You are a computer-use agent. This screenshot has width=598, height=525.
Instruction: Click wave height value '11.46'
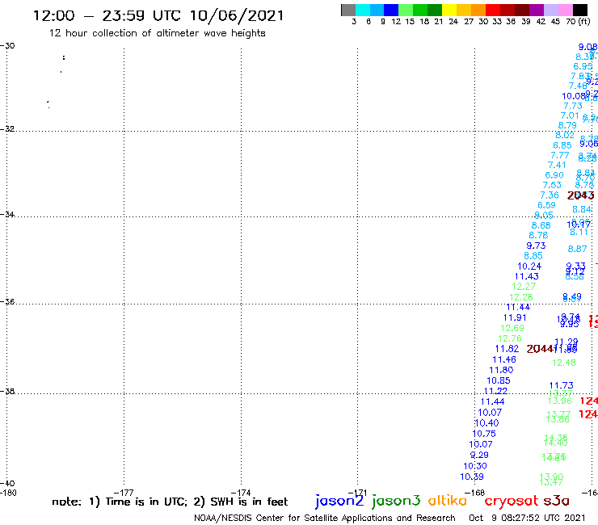[504, 359]
